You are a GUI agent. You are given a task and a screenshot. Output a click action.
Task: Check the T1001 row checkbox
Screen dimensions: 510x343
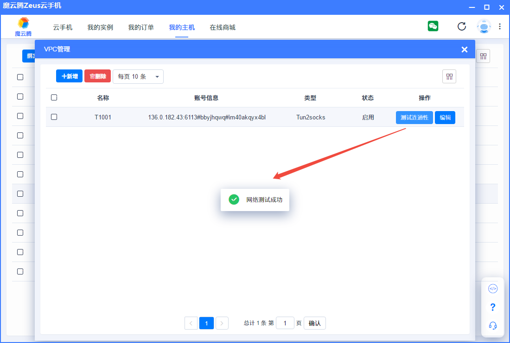(x=54, y=117)
